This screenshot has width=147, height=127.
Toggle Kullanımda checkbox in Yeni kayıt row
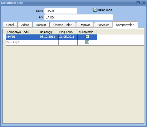(x=87, y=42)
